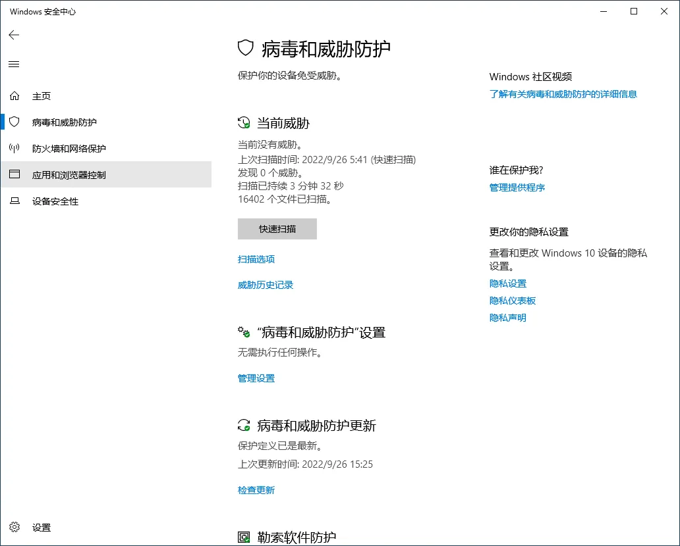Click the 查看和更改 Windows 10 设备的隐私设置 description
680x546 pixels.
pyautogui.click(x=568, y=259)
